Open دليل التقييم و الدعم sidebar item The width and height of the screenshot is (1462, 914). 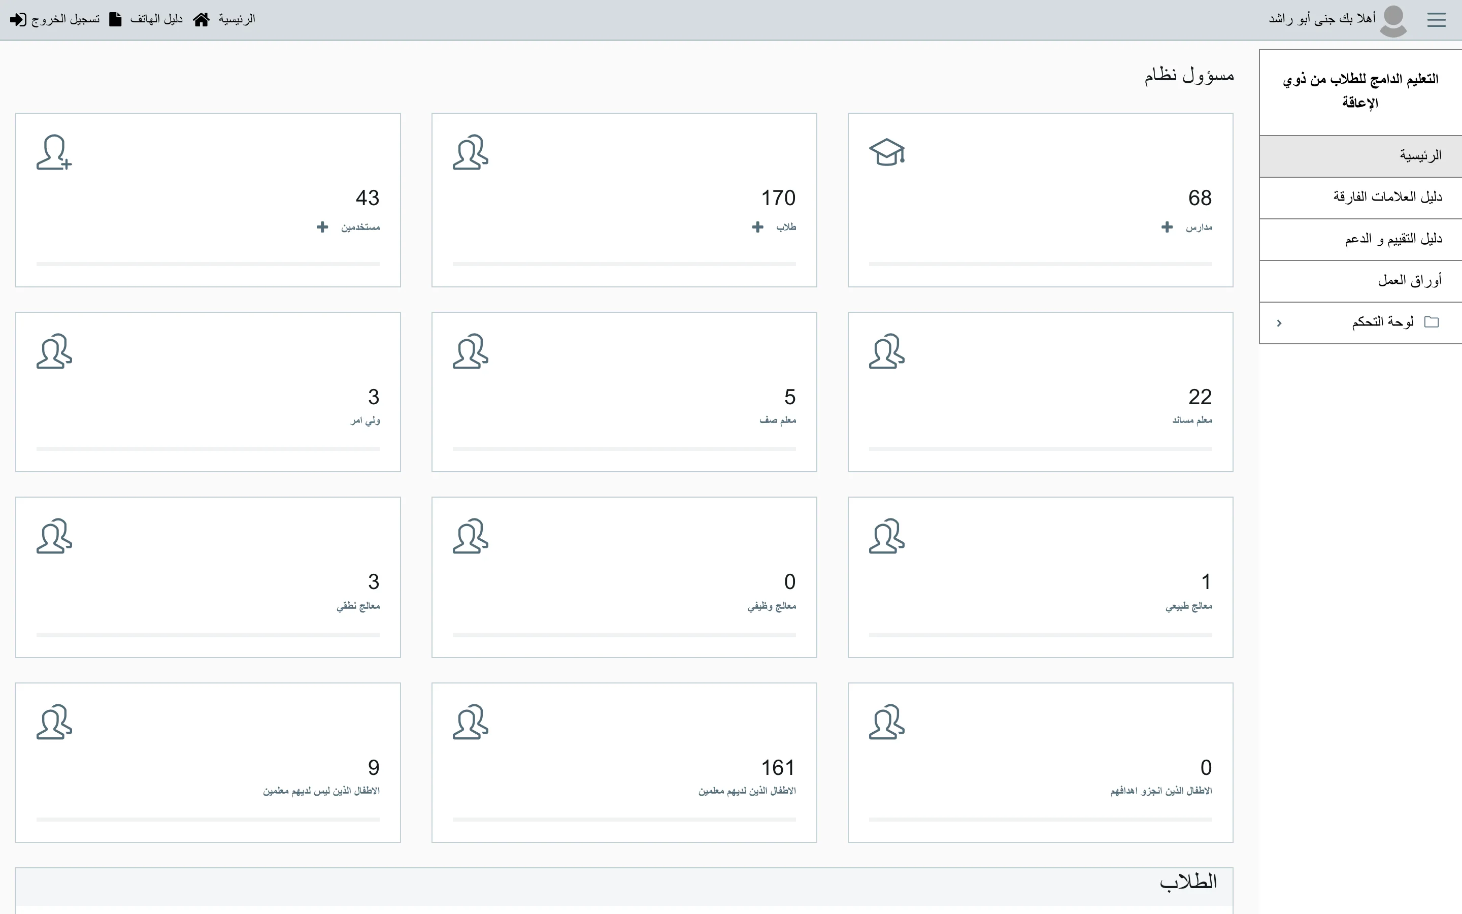(1360, 239)
